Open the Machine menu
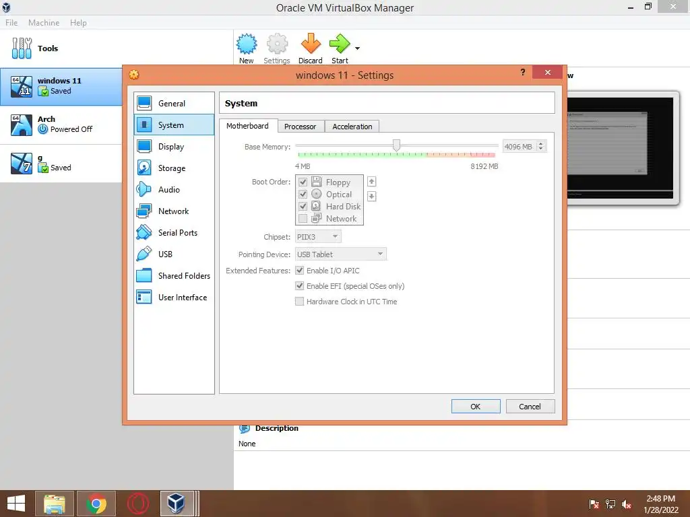The width and height of the screenshot is (690, 517). point(44,22)
